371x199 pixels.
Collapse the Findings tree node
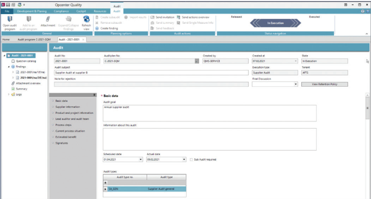tap(9, 67)
